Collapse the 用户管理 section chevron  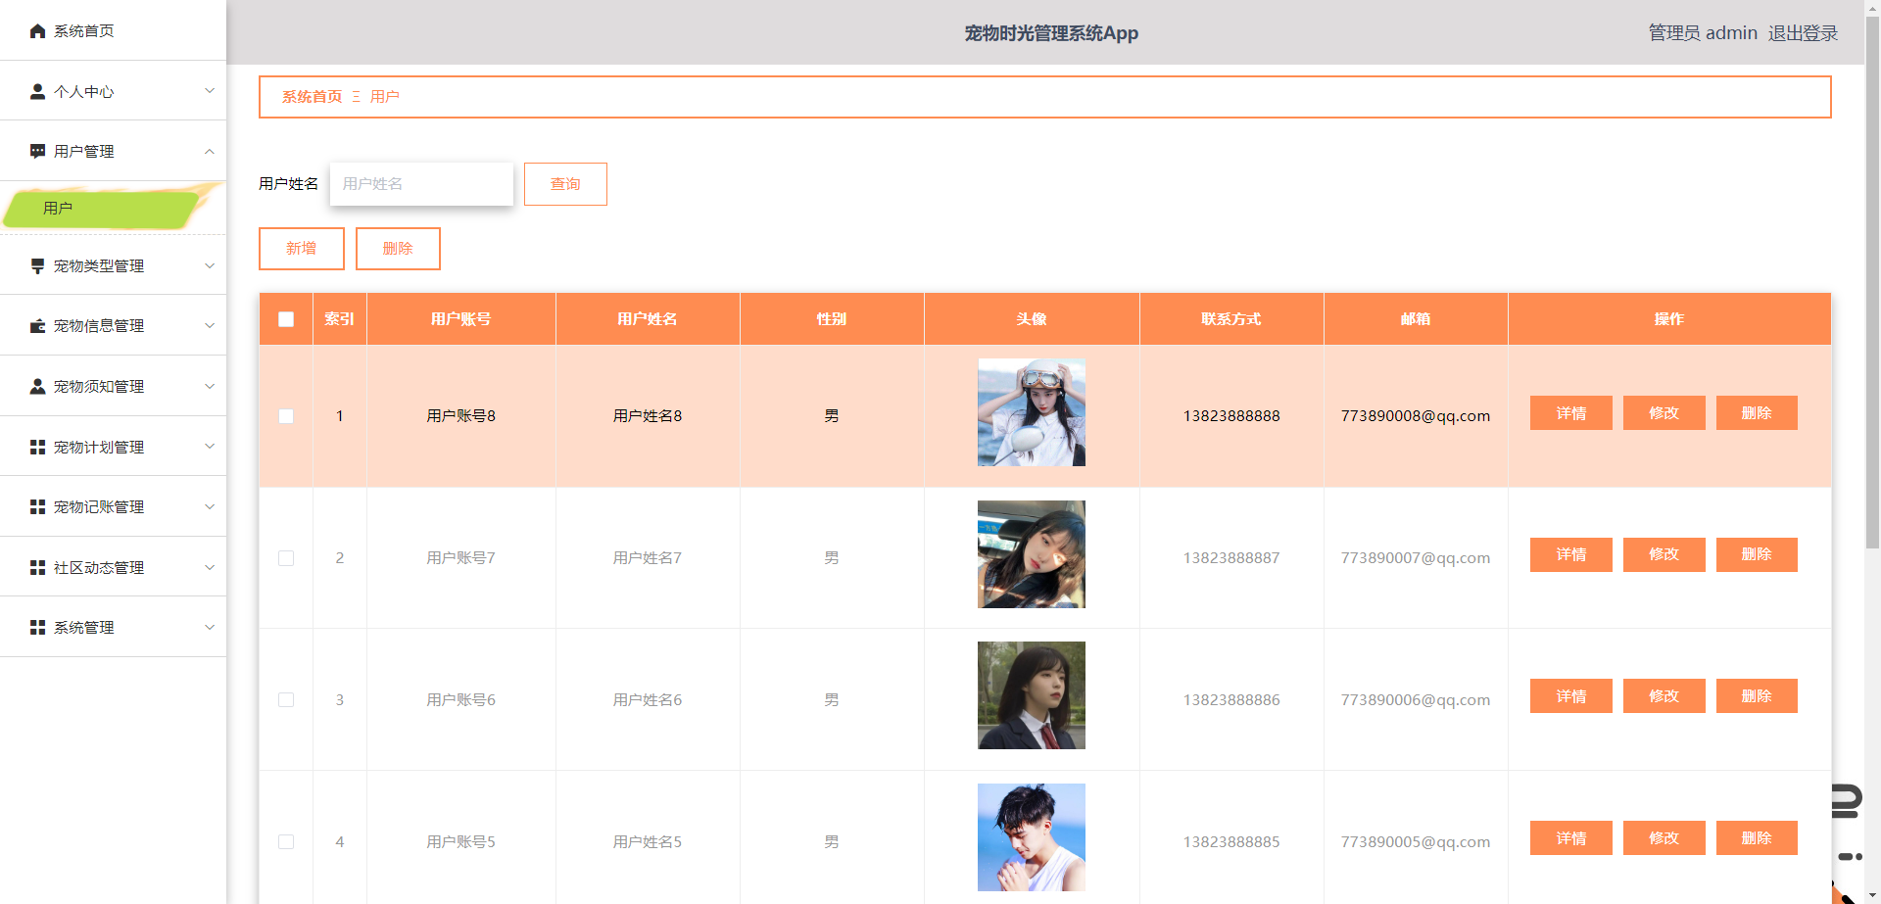209,151
